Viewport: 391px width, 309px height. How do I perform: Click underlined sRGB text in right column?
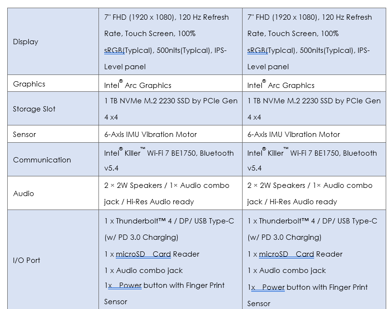[257, 50]
